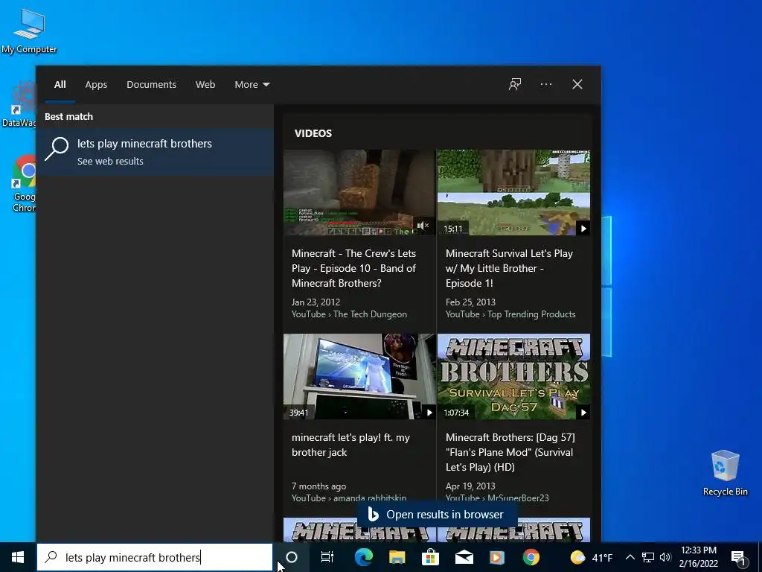762x572 pixels.
Task: Click the search magnifier in Best match
Action: pos(57,149)
